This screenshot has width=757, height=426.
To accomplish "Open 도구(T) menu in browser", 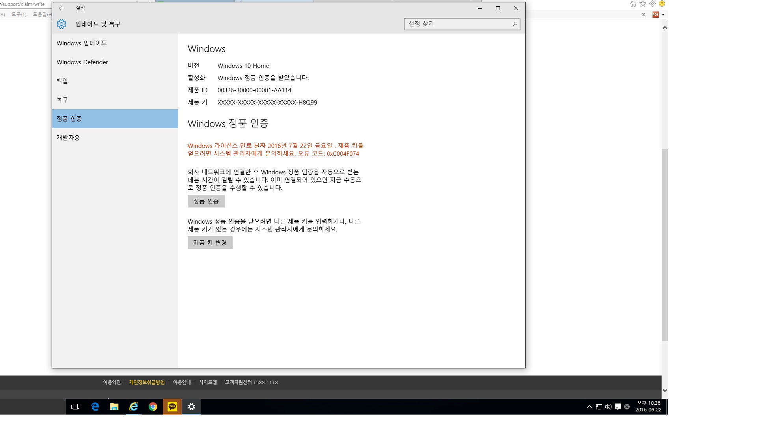I will 19,15.
